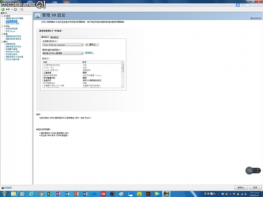263x197 pixels.
Task: Click the 取消 cancel button
Action: pos(255,188)
